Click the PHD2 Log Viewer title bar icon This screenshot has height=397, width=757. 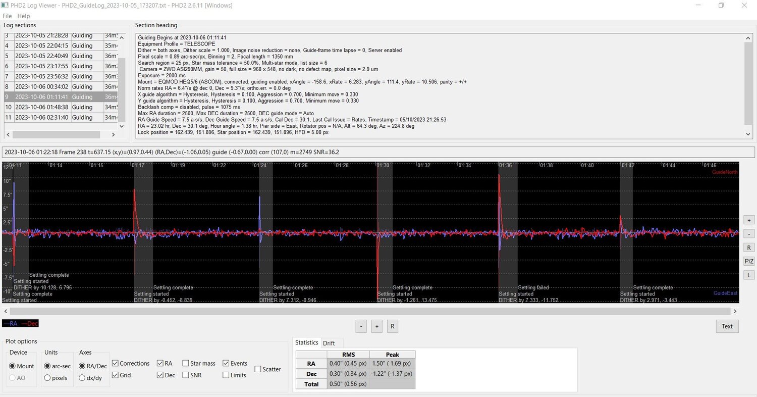(x=6, y=5)
